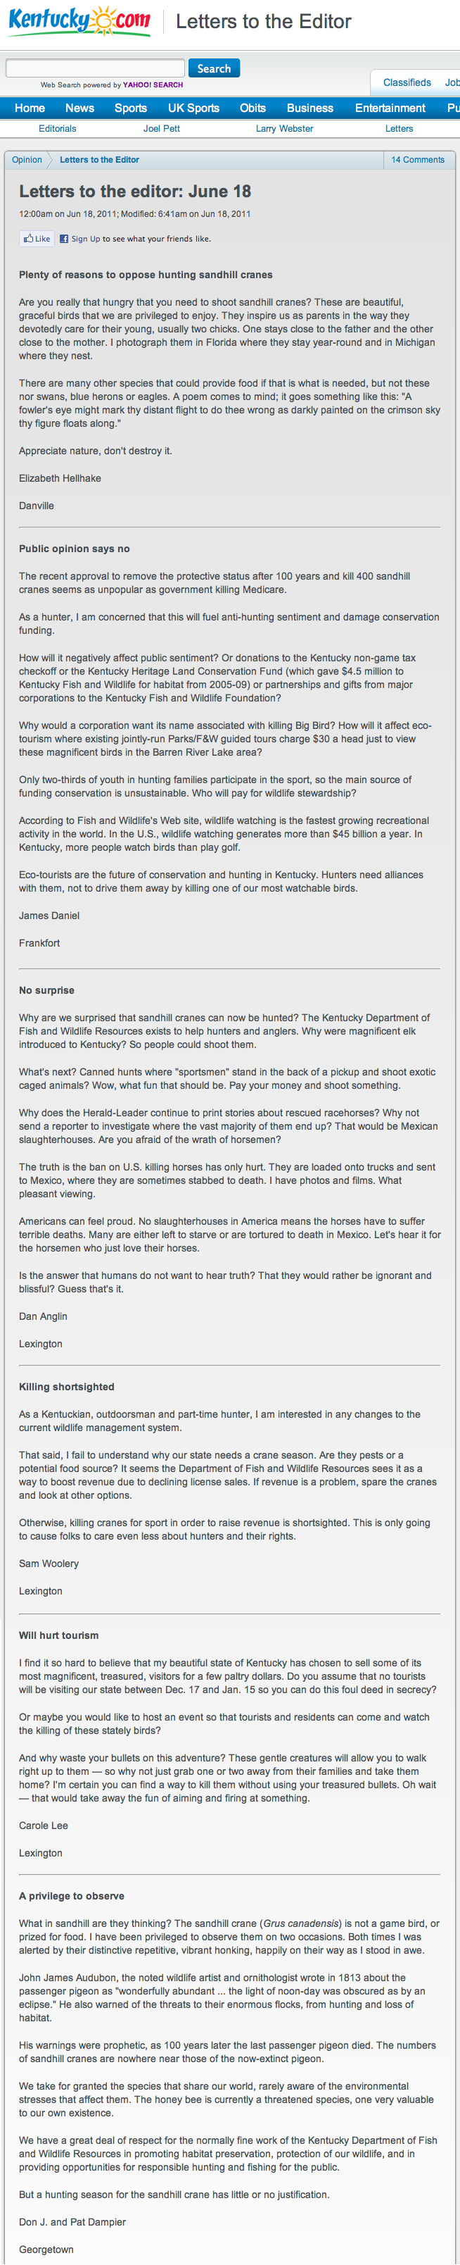View the 14 Comments link
460x2265 pixels.
pos(417,160)
